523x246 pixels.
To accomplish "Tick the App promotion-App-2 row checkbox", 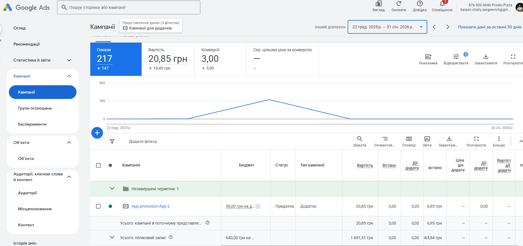I will 98,206.
